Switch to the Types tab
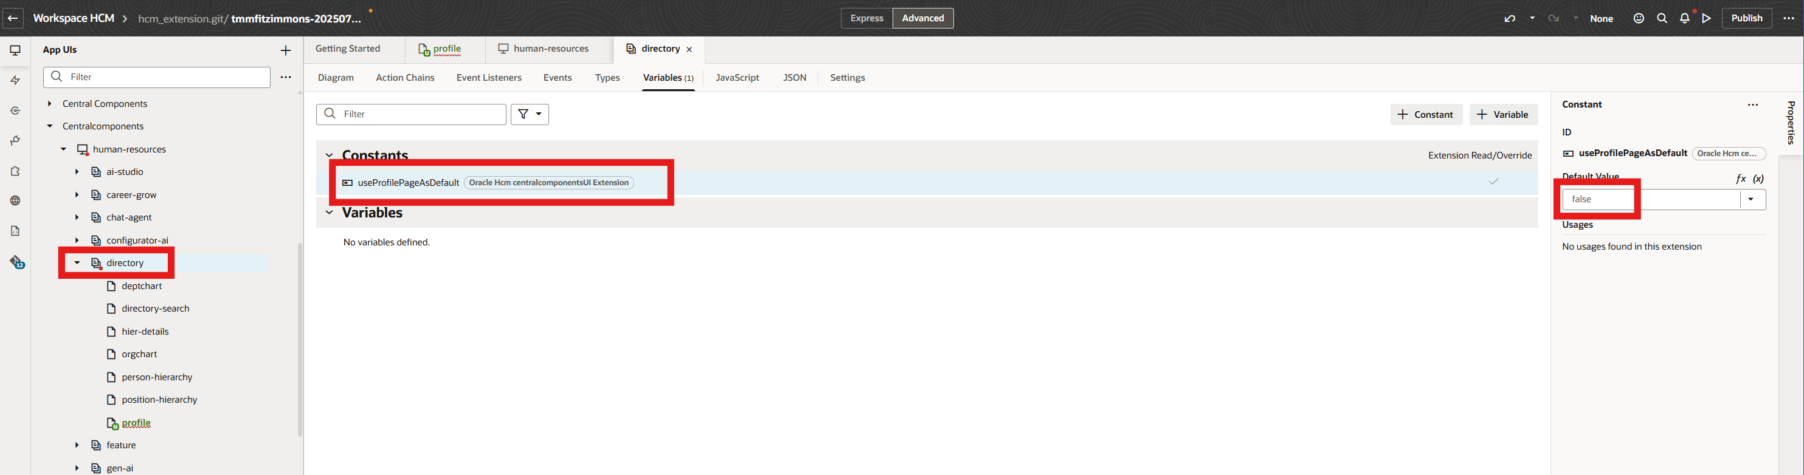Viewport: 1804px width, 475px height. [607, 78]
